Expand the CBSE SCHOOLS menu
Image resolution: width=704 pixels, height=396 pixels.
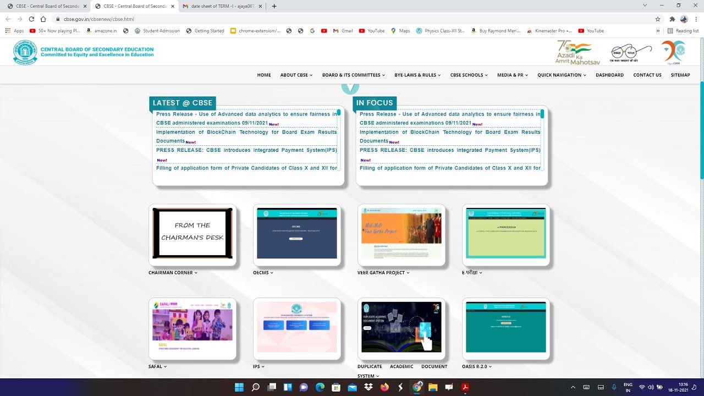[x=469, y=75]
